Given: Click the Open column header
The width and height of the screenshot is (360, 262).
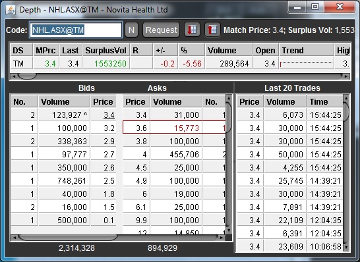Looking at the screenshot, I should click(266, 50).
